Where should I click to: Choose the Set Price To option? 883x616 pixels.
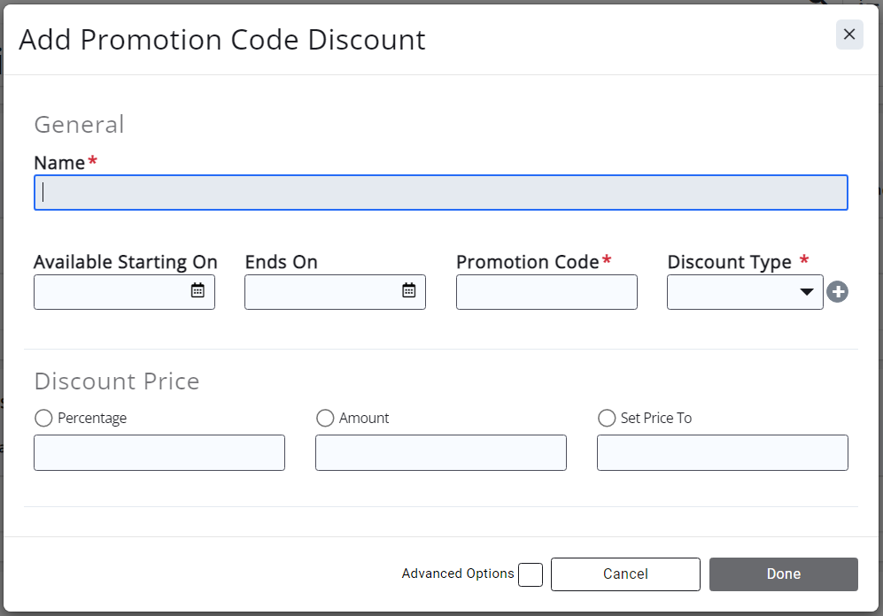click(607, 418)
